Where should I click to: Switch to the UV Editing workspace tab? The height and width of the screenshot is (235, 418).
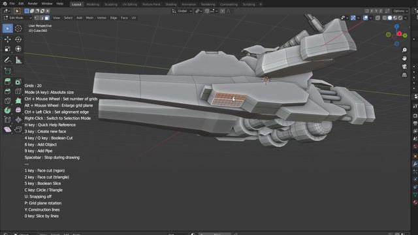129,5
